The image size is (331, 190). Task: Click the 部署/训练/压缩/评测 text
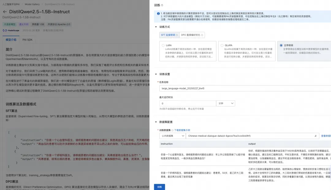53,31
